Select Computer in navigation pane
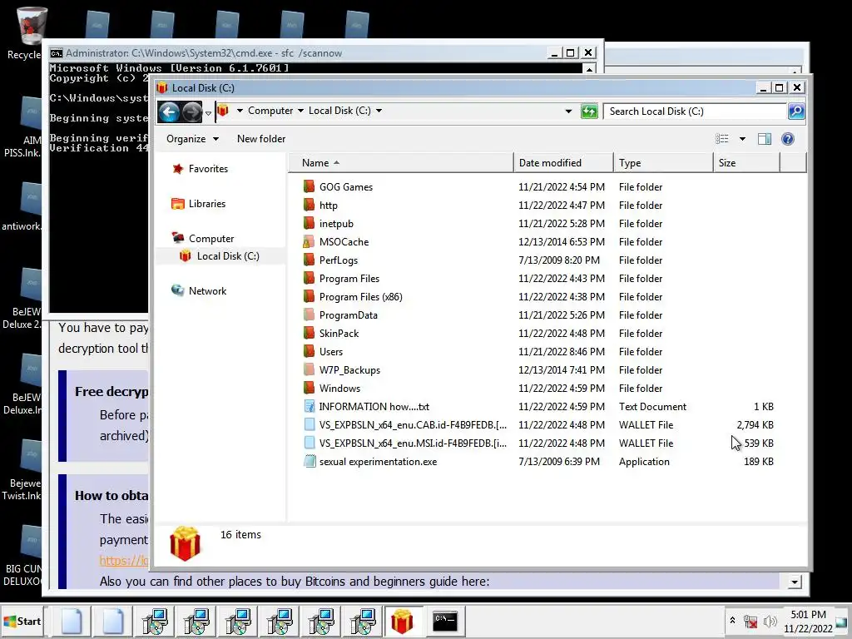Viewport: 852px width, 639px height. tap(211, 239)
